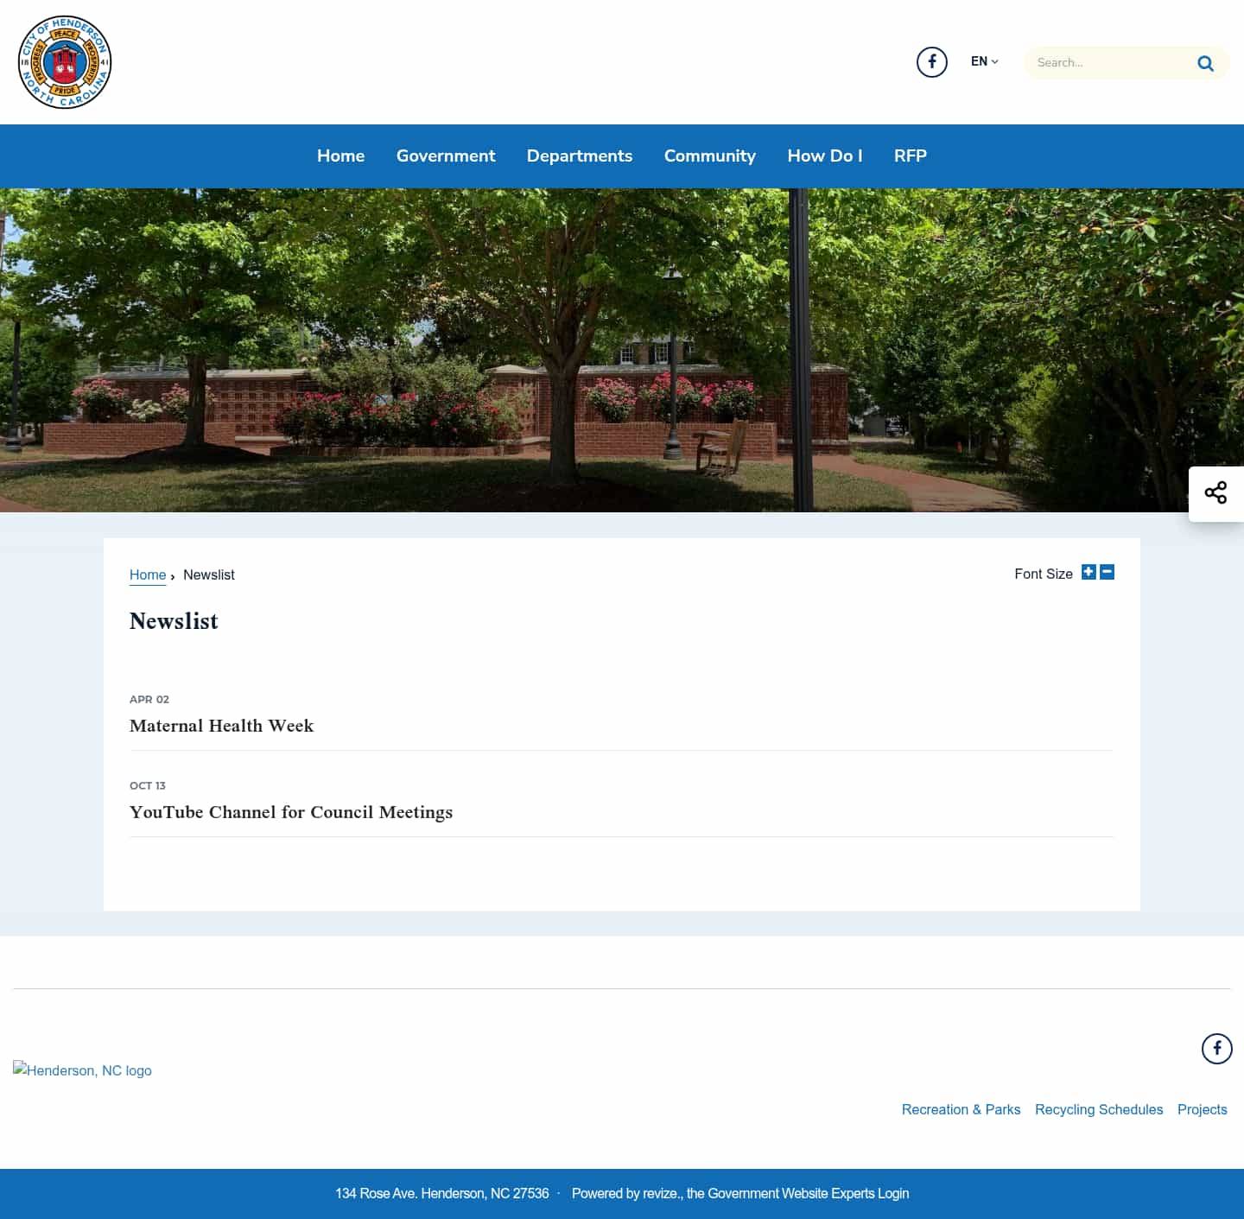Image resolution: width=1244 pixels, height=1219 pixels.
Task: Select the How Do I menu item
Action: 824,156
